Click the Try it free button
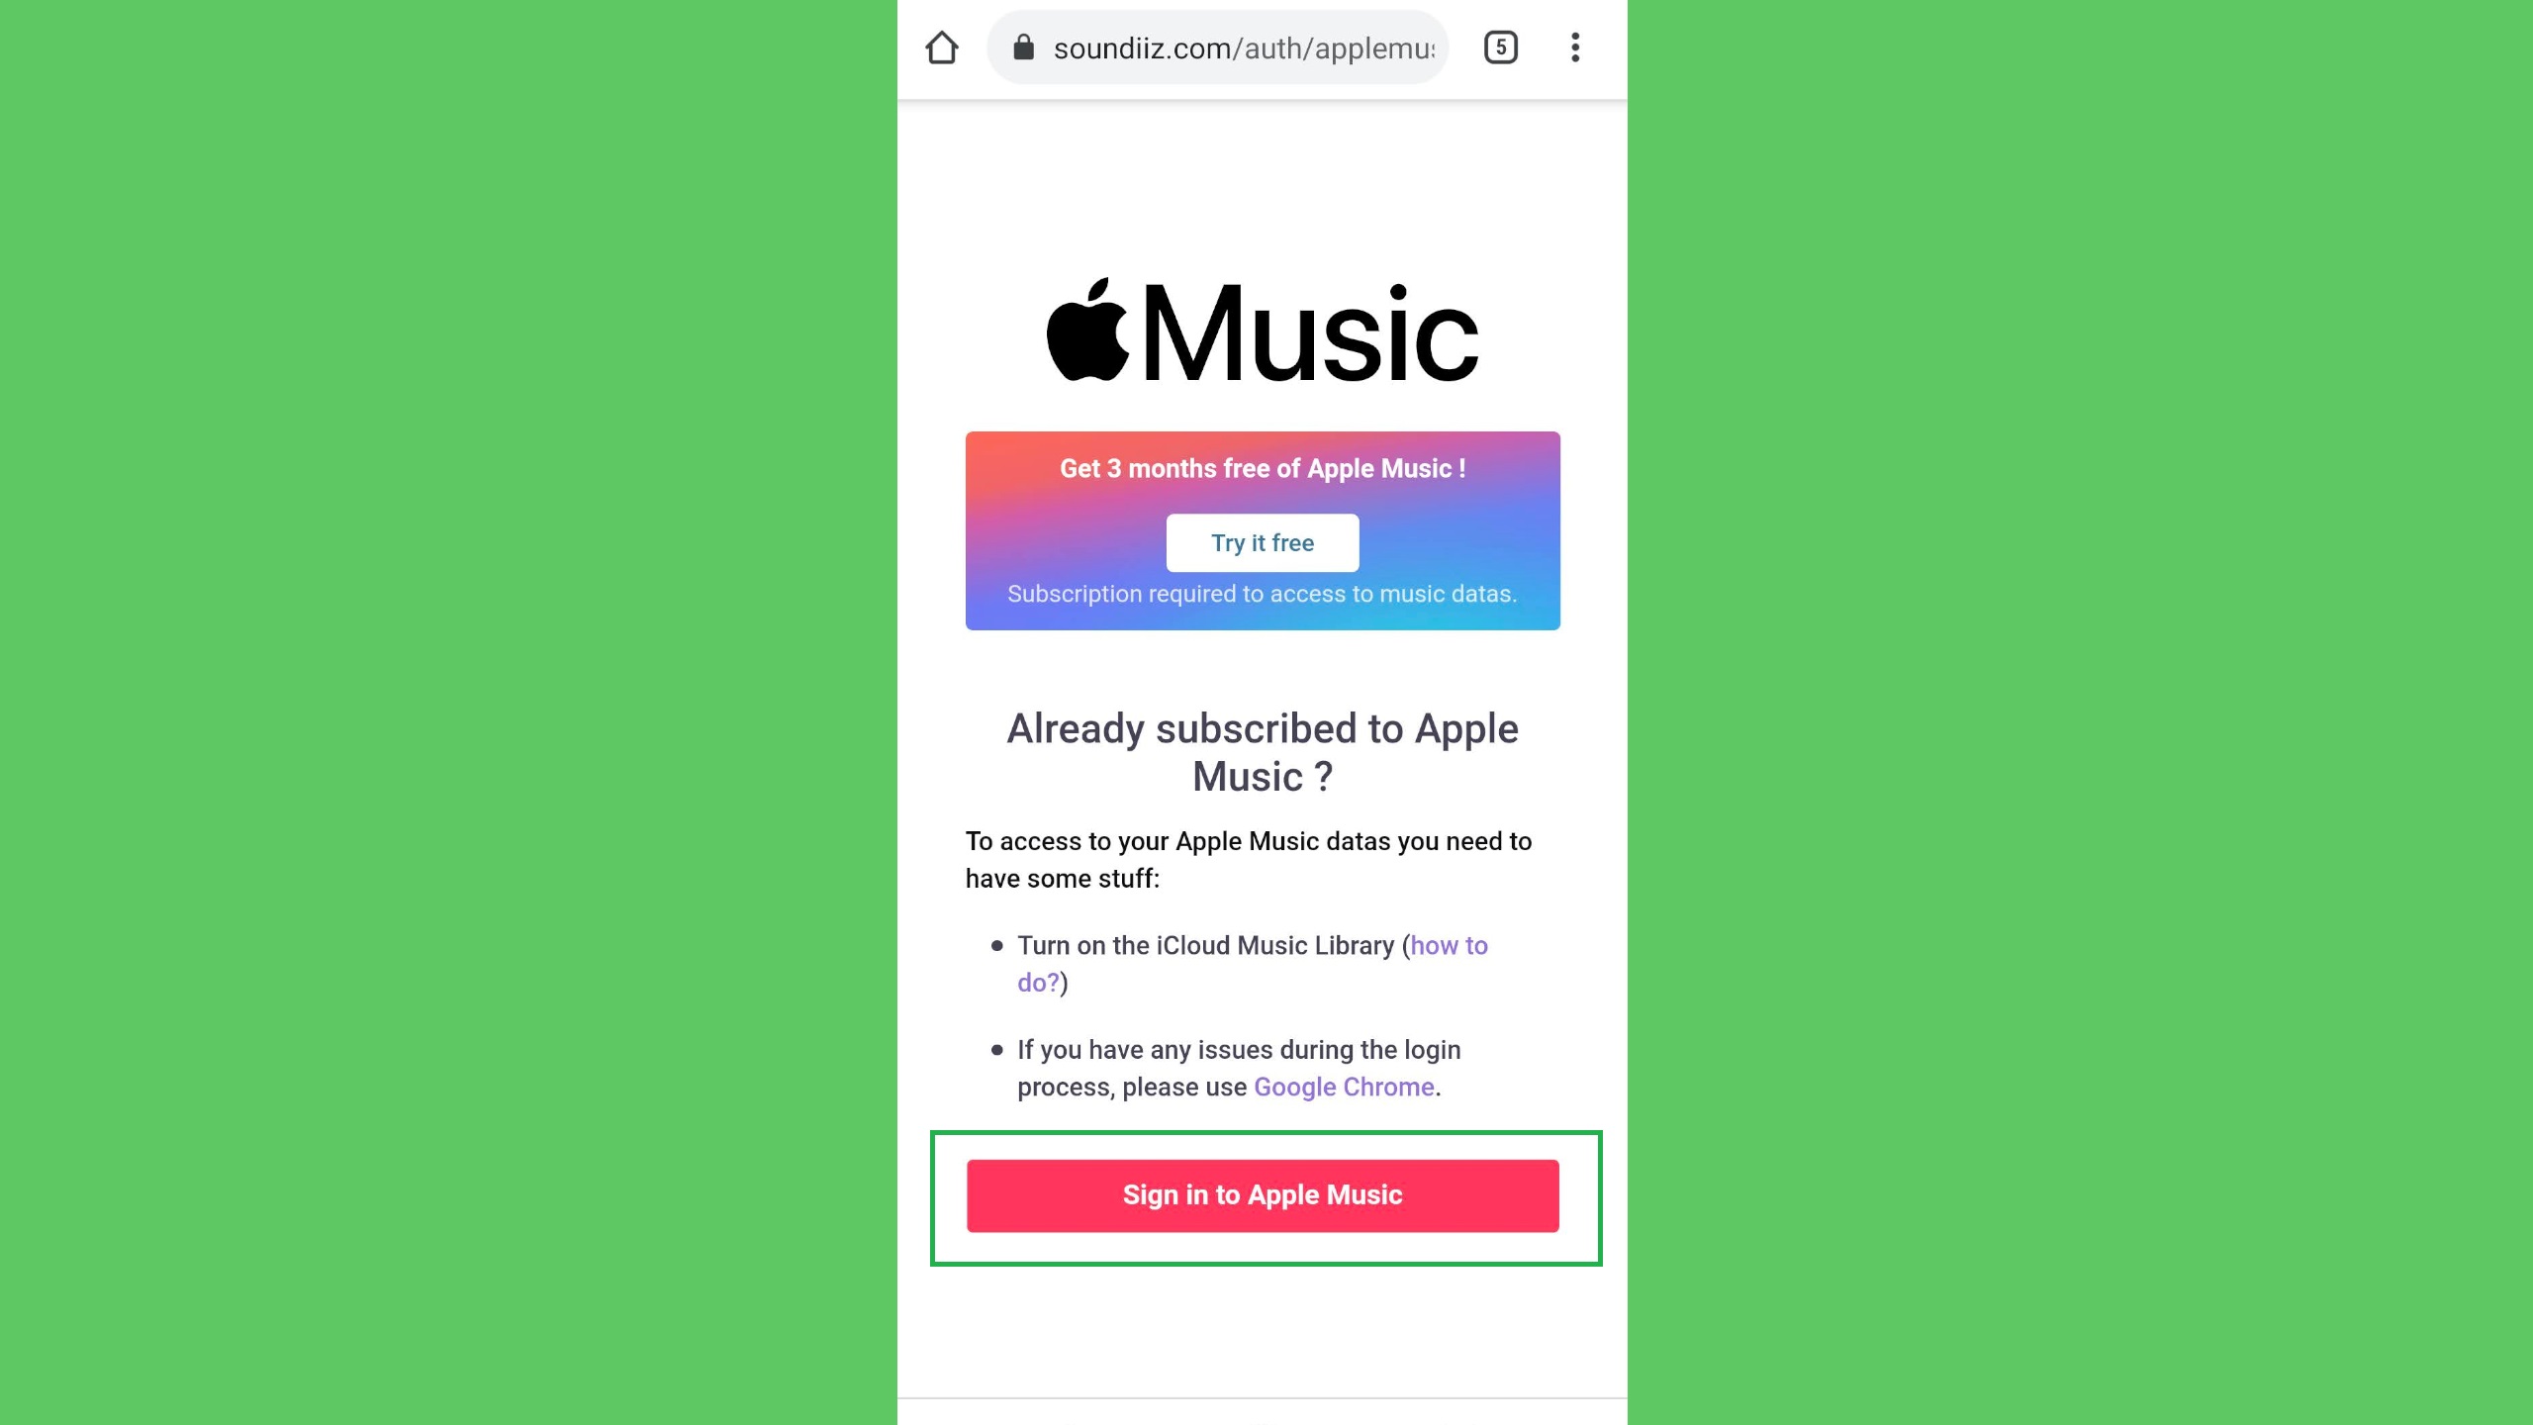Image resolution: width=2533 pixels, height=1425 pixels. [1262, 543]
